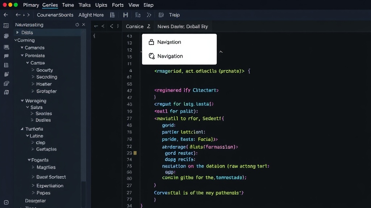Screen dimensions: 371x208
Task: Open the Genles menu
Action: pyautogui.click(x=50, y=5)
